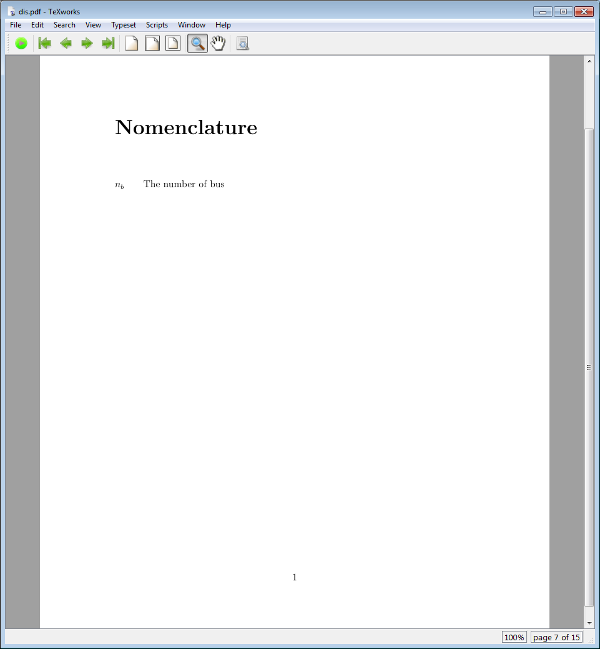Minimize the TeXworks window

coord(543,12)
